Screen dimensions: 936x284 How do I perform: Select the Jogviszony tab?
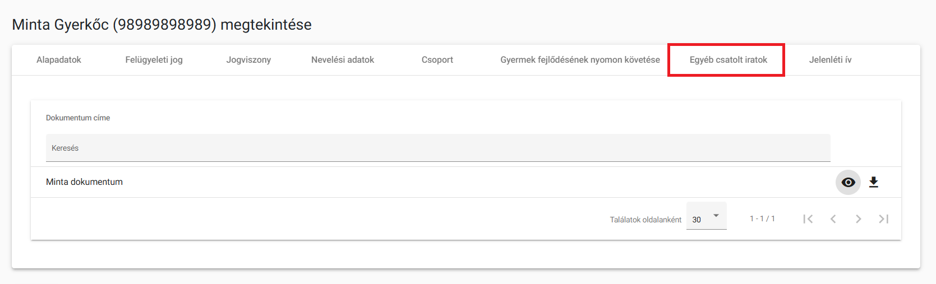(248, 60)
